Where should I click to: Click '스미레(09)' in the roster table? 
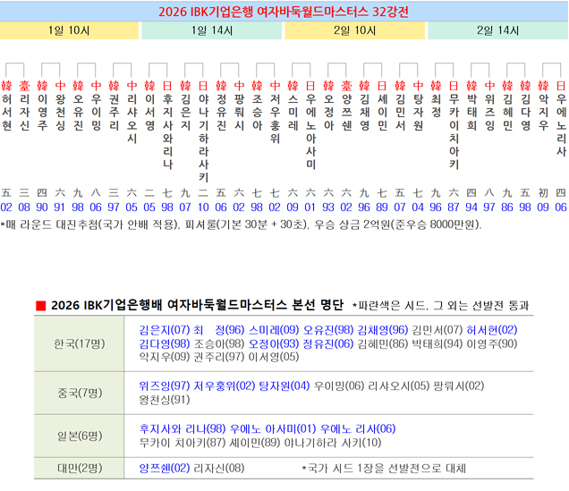tap(274, 330)
